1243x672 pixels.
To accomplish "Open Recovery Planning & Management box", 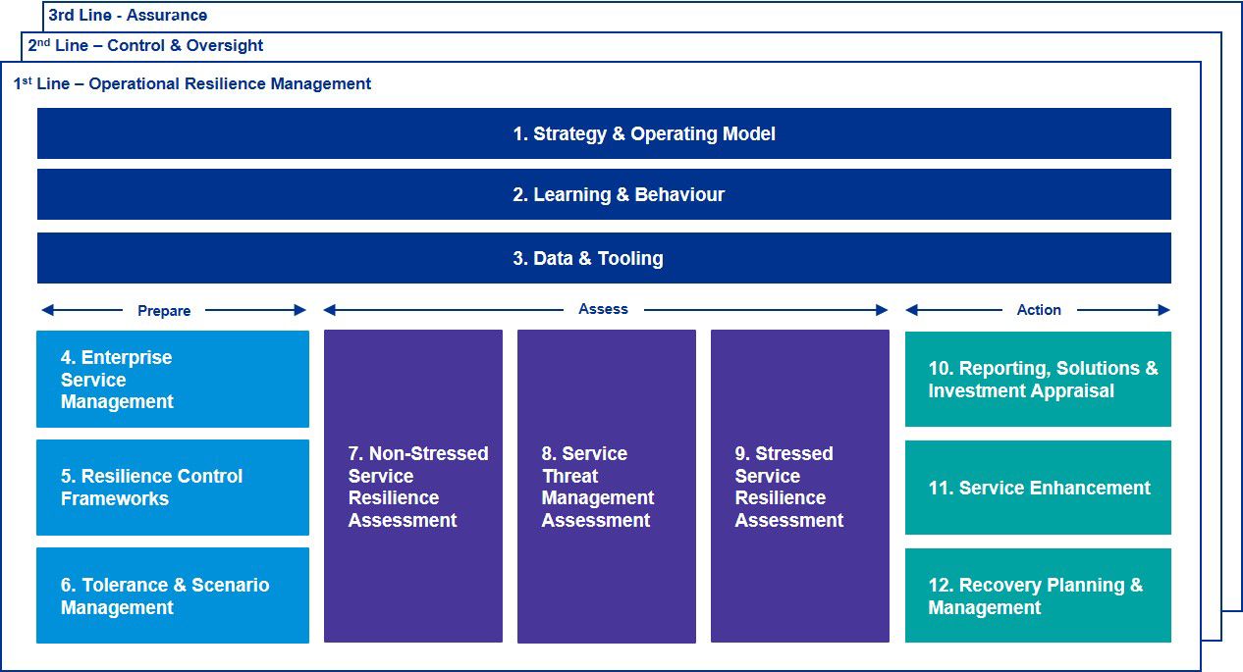I will tap(1038, 595).
